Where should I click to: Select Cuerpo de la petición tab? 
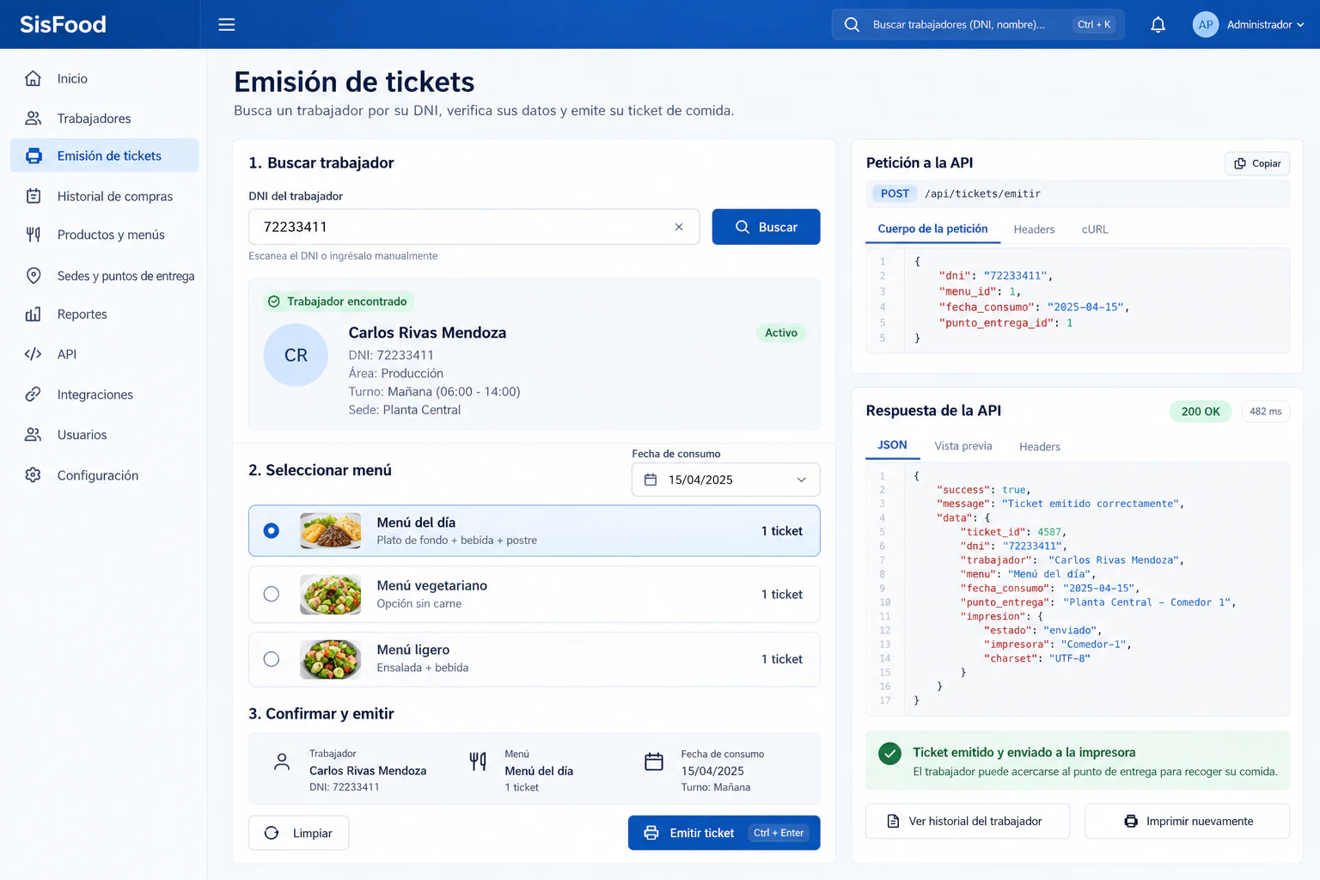tap(932, 229)
